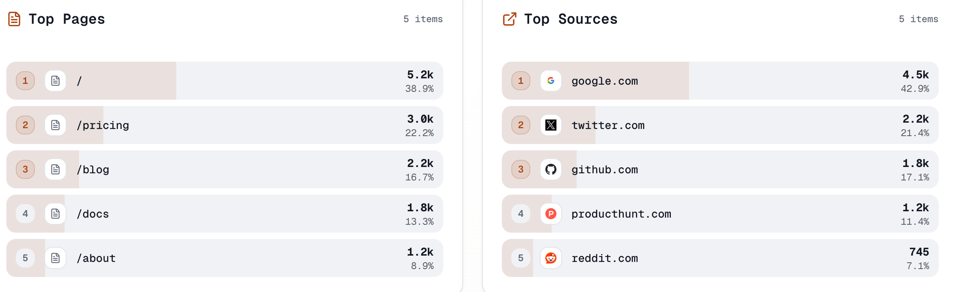Click the page icon in the / row
The image size is (953, 292).
(55, 81)
